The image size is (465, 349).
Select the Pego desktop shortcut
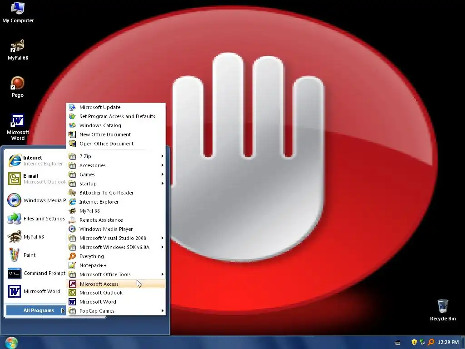click(18, 87)
